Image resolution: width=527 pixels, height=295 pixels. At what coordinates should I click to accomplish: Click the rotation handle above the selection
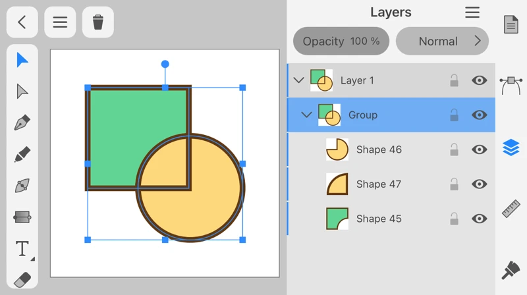[165, 64]
